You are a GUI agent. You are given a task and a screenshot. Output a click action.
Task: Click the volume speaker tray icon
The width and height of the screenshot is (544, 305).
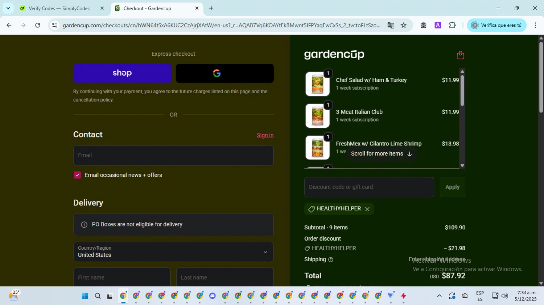[504, 296]
